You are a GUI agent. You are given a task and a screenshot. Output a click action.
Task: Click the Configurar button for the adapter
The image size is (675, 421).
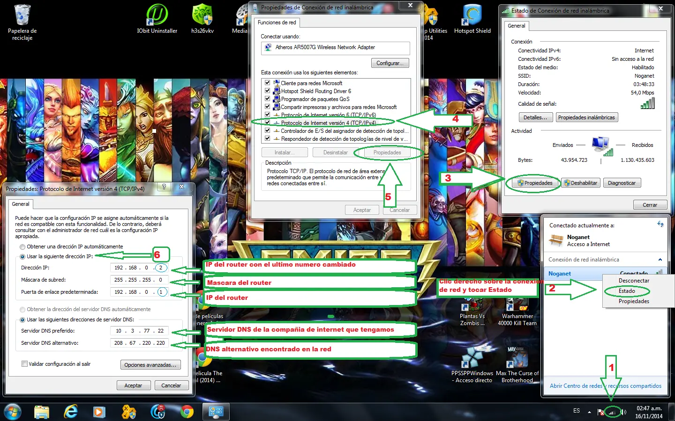click(390, 63)
